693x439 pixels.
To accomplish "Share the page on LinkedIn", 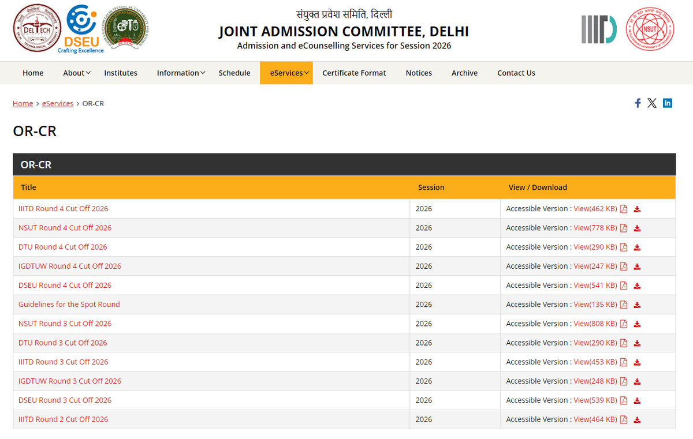I will 668,103.
